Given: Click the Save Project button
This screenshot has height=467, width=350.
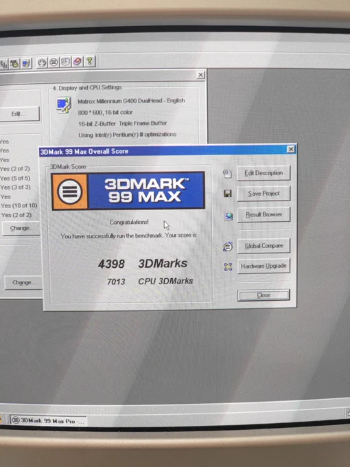Looking at the screenshot, I should point(264,194).
